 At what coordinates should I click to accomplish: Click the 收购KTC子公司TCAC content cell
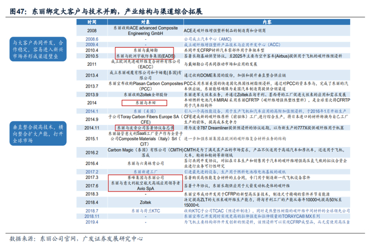(267, 211)
